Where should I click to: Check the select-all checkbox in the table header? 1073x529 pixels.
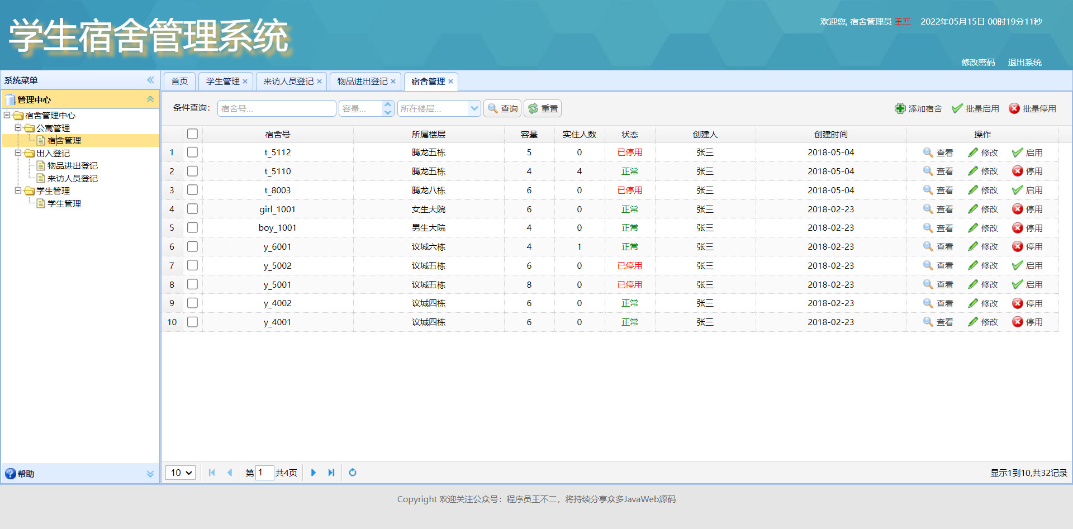tap(192, 134)
